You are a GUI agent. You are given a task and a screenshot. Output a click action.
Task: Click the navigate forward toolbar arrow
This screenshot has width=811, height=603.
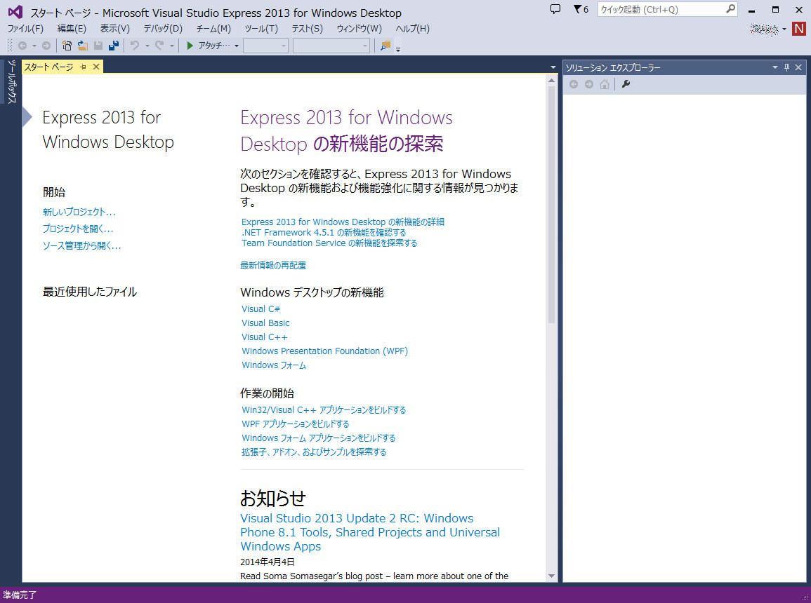[46, 46]
